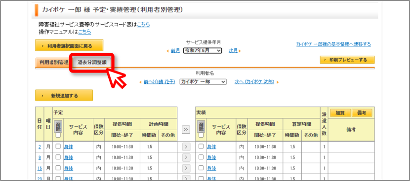
Task: Go to previous month 前月
Action: pos(175,51)
